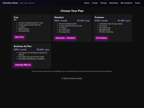Click 'Top banner & mid-feed ad' item
The width and height of the screenshot is (144, 108).
coord(33,54)
